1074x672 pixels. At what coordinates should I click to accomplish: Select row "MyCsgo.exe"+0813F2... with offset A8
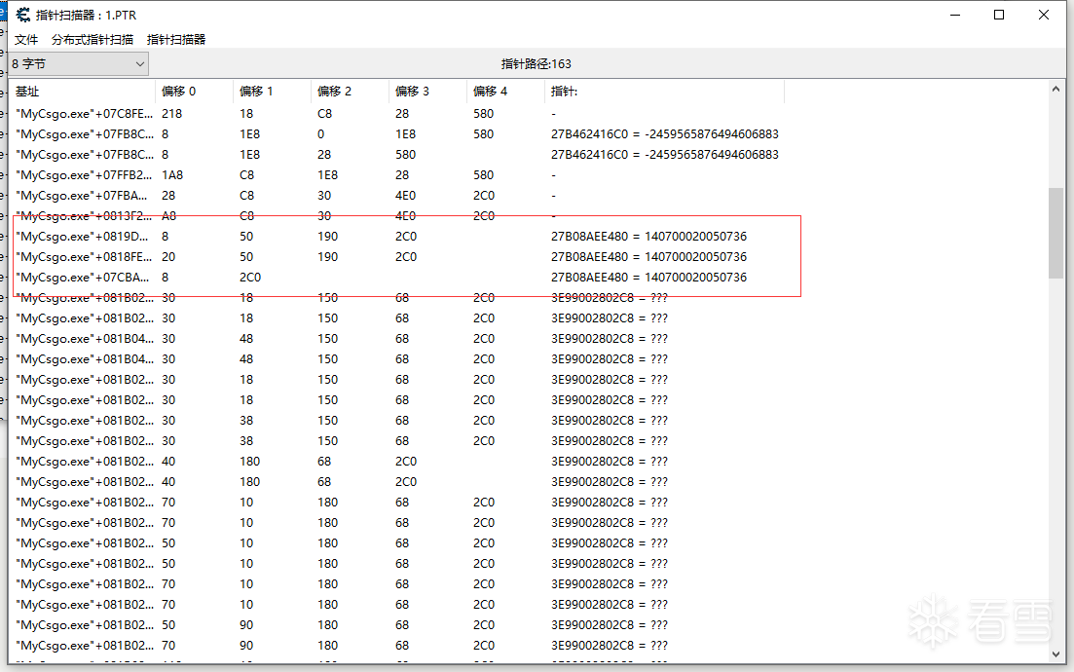[397, 216]
